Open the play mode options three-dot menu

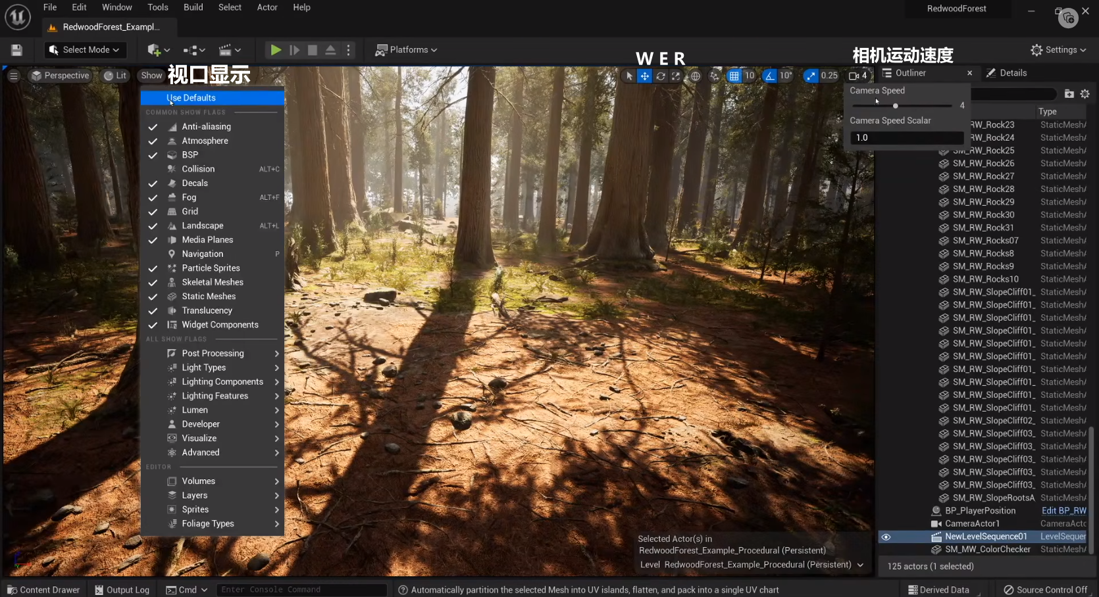click(x=349, y=50)
